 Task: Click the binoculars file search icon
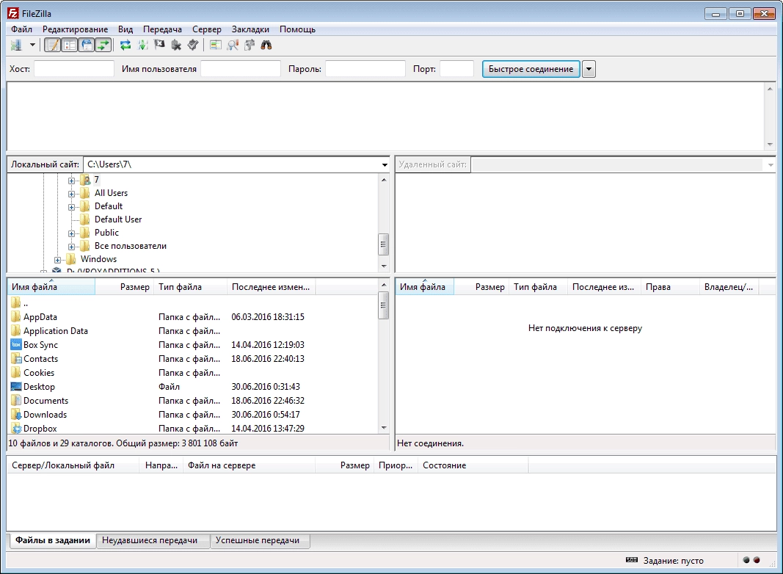266,45
